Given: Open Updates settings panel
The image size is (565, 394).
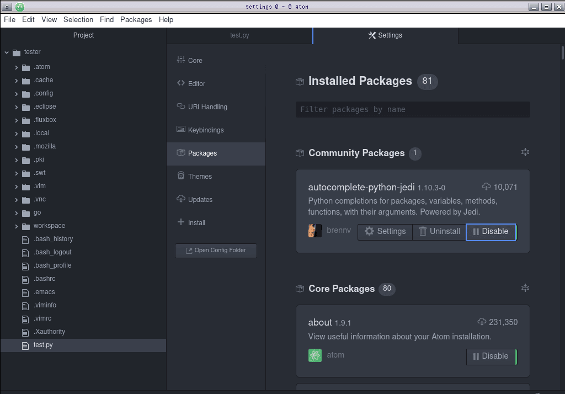Looking at the screenshot, I should point(200,200).
